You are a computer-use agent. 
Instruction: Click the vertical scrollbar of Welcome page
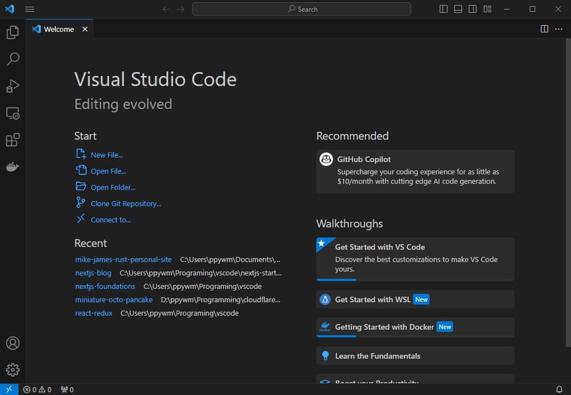pyautogui.click(x=568, y=193)
